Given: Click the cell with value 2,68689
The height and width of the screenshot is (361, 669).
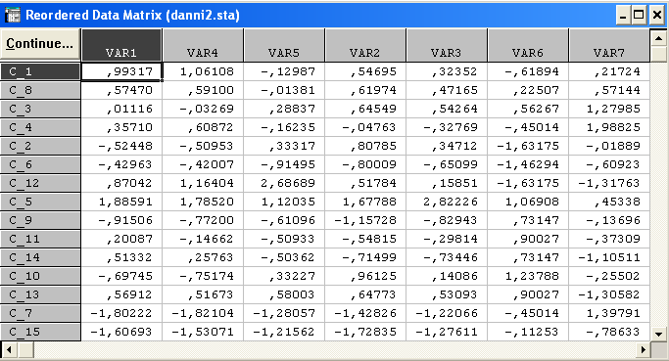Looking at the screenshot, I should coord(284,183).
